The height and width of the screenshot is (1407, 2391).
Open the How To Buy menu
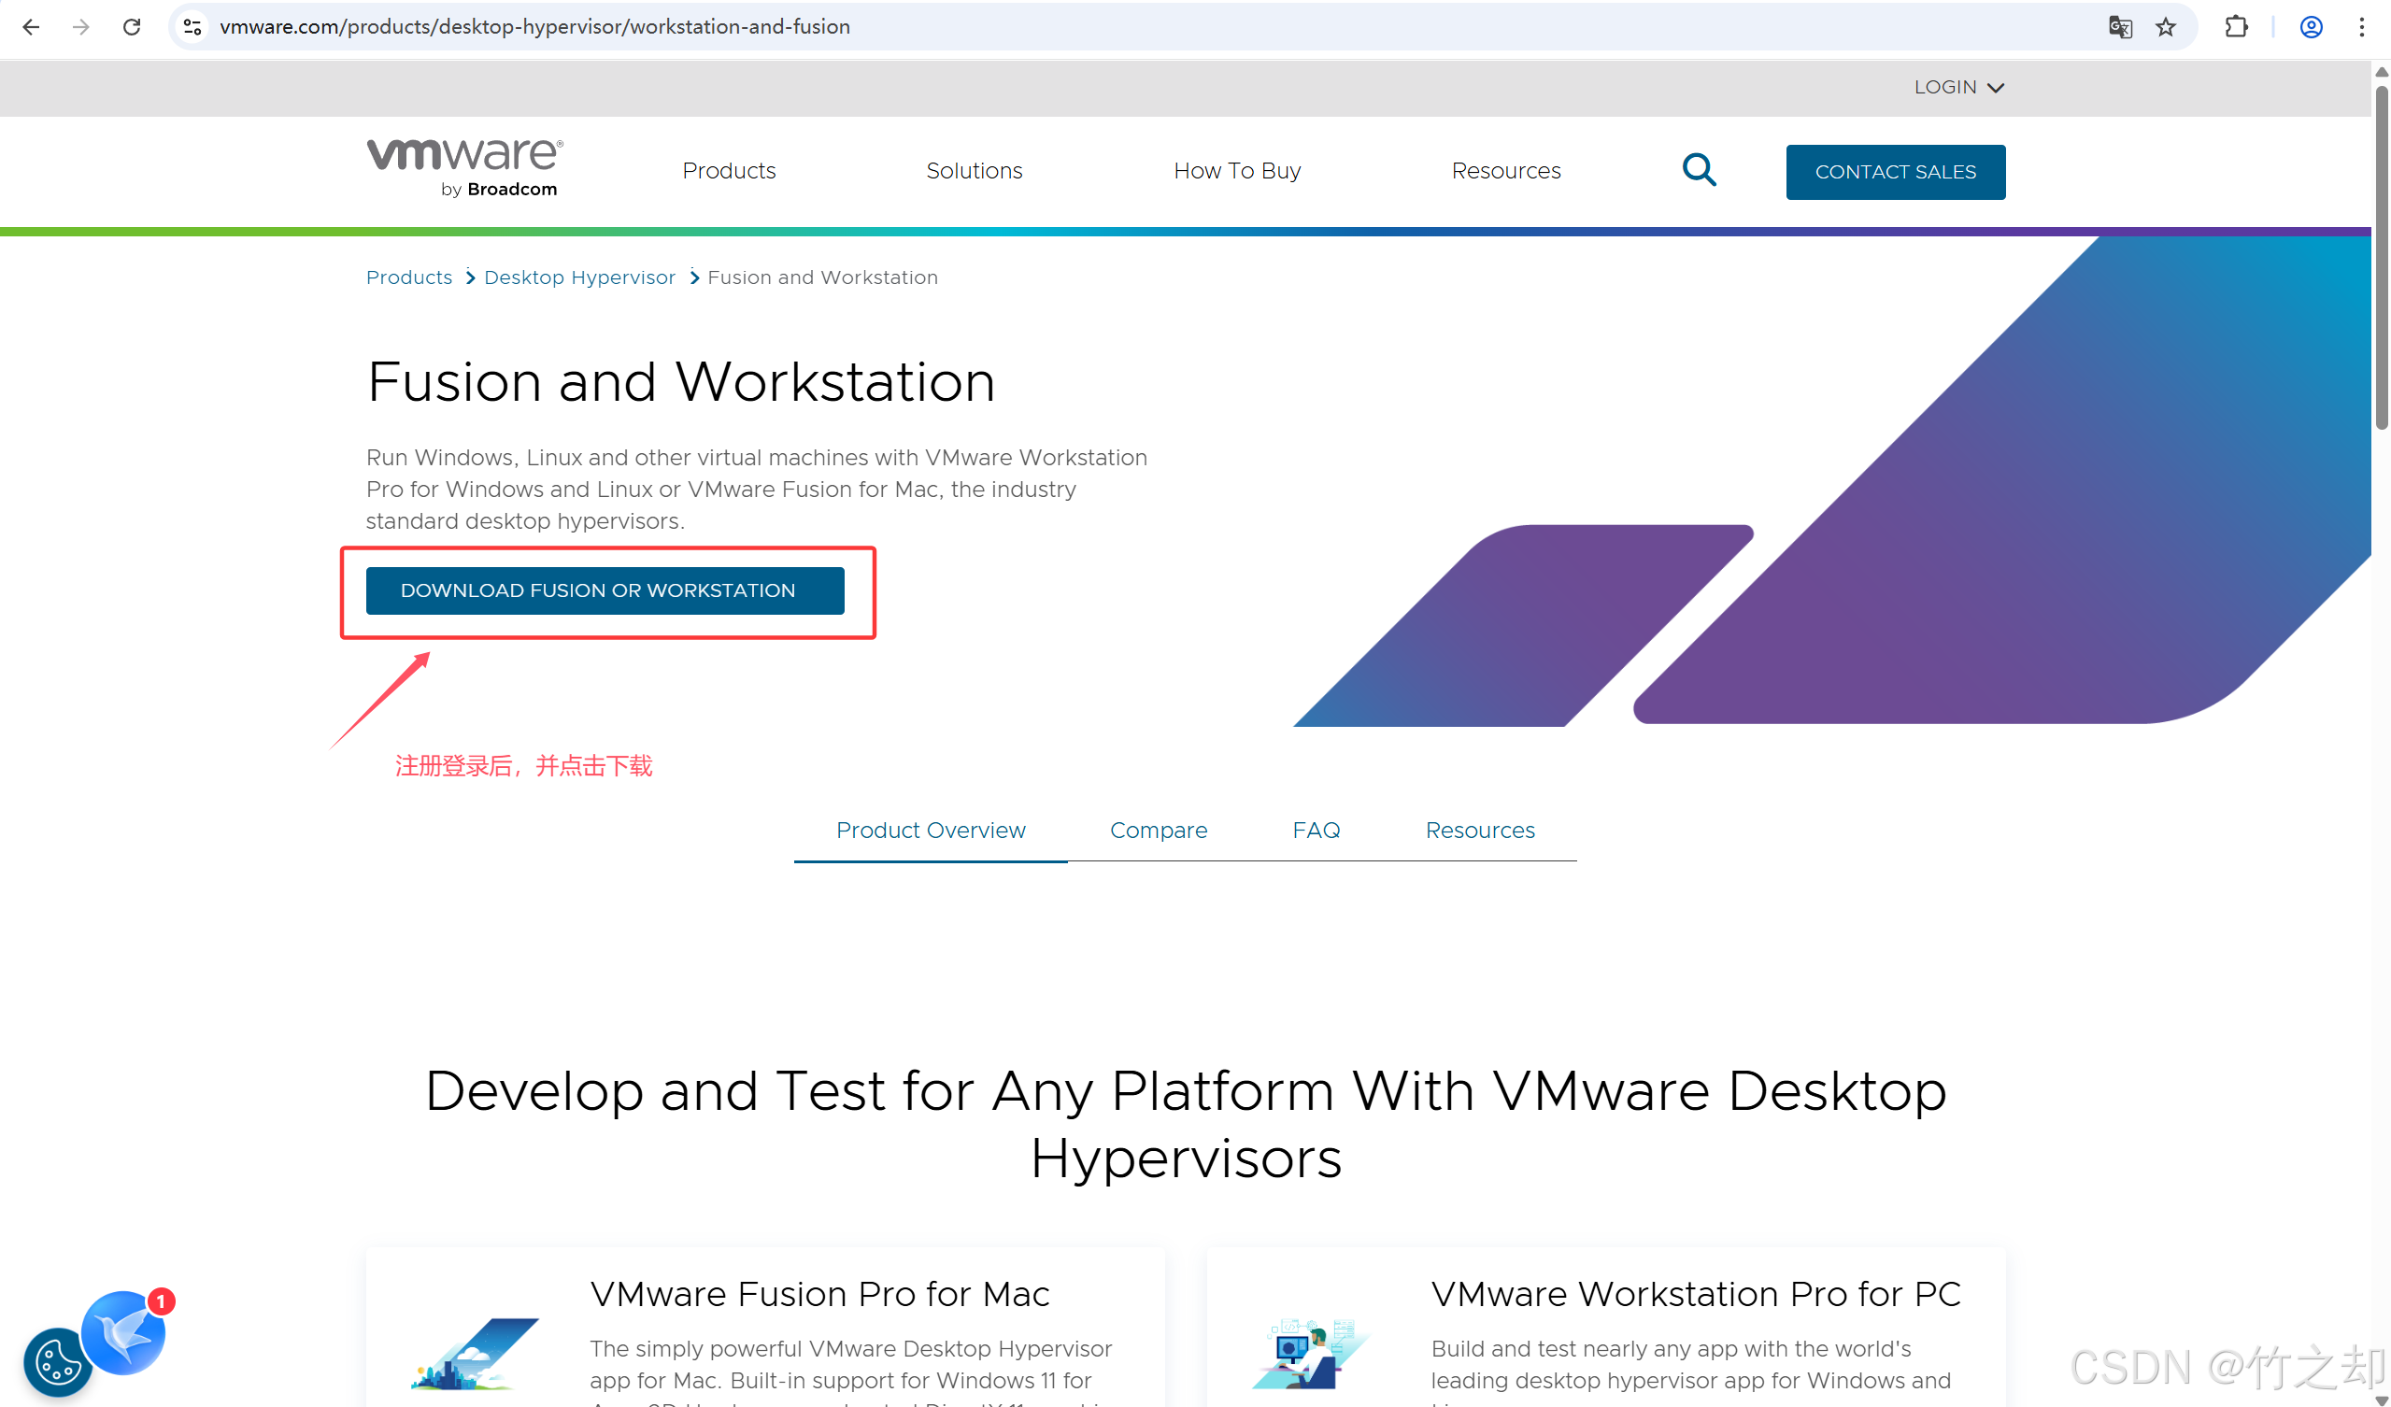1237,171
